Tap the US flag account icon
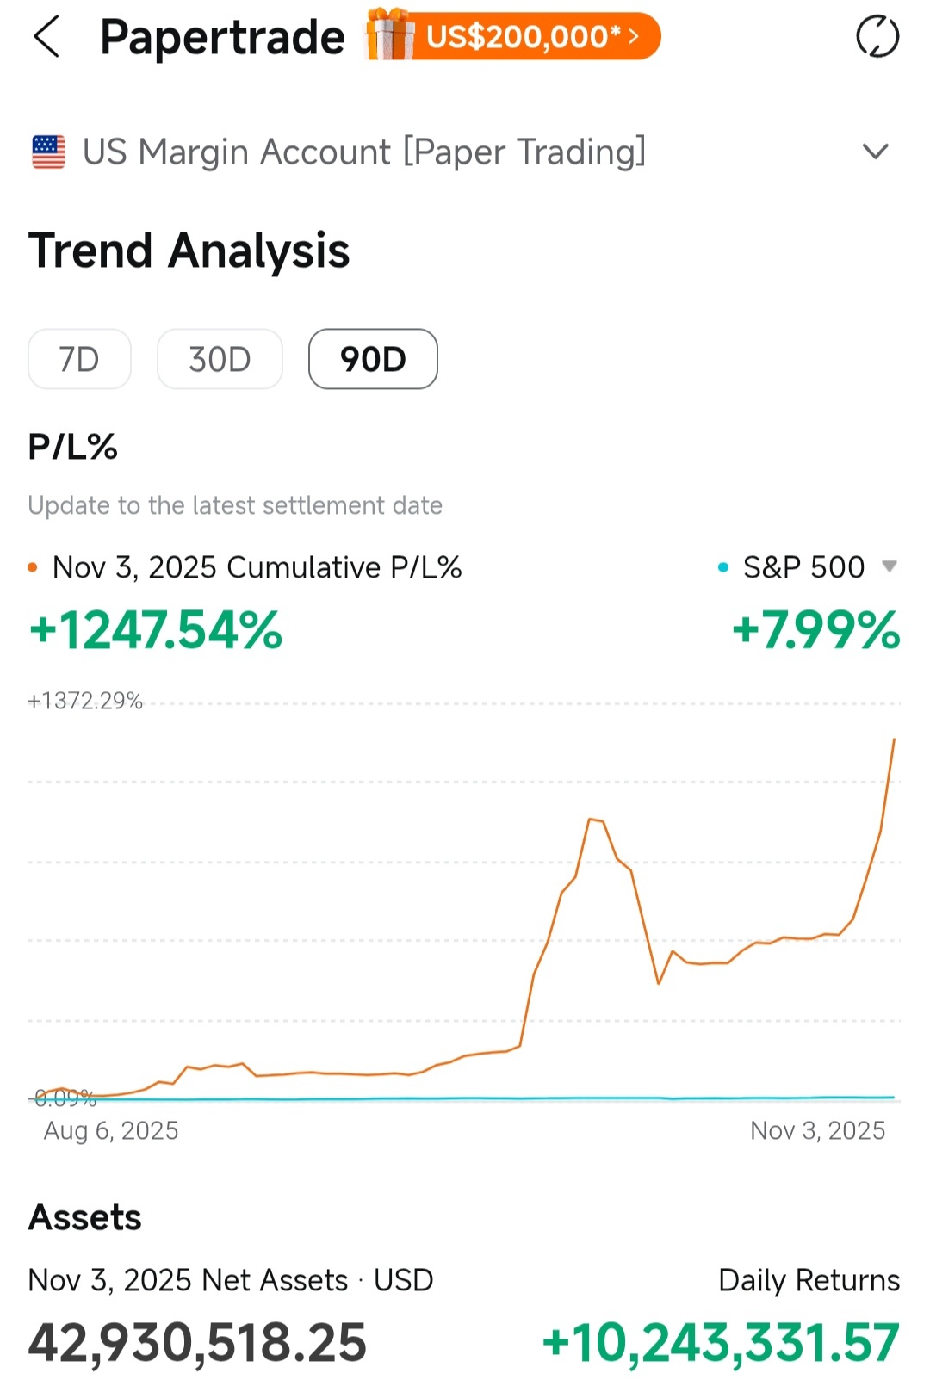This screenshot has width=930, height=1392. click(x=48, y=152)
